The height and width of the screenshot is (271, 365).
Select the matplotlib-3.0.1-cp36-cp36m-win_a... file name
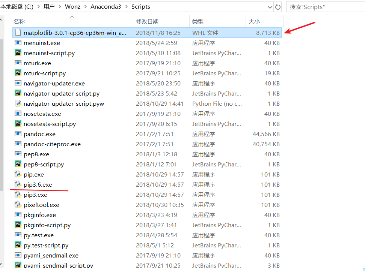point(75,33)
